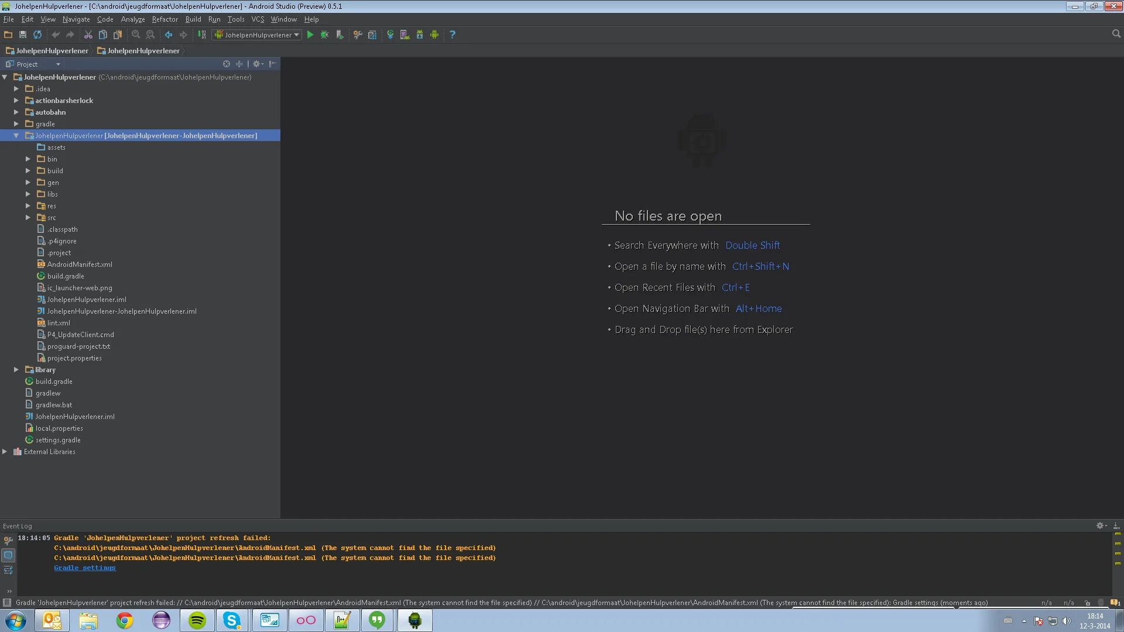The height and width of the screenshot is (632, 1124).
Task: Open Spotify from the Windows taskbar
Action: 197,620
